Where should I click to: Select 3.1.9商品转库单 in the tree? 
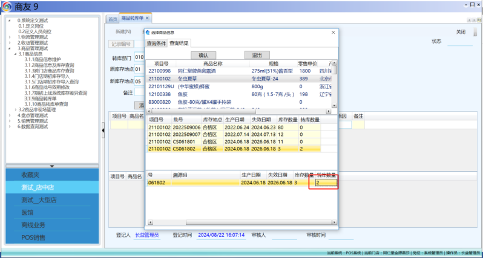coord(41,98)
